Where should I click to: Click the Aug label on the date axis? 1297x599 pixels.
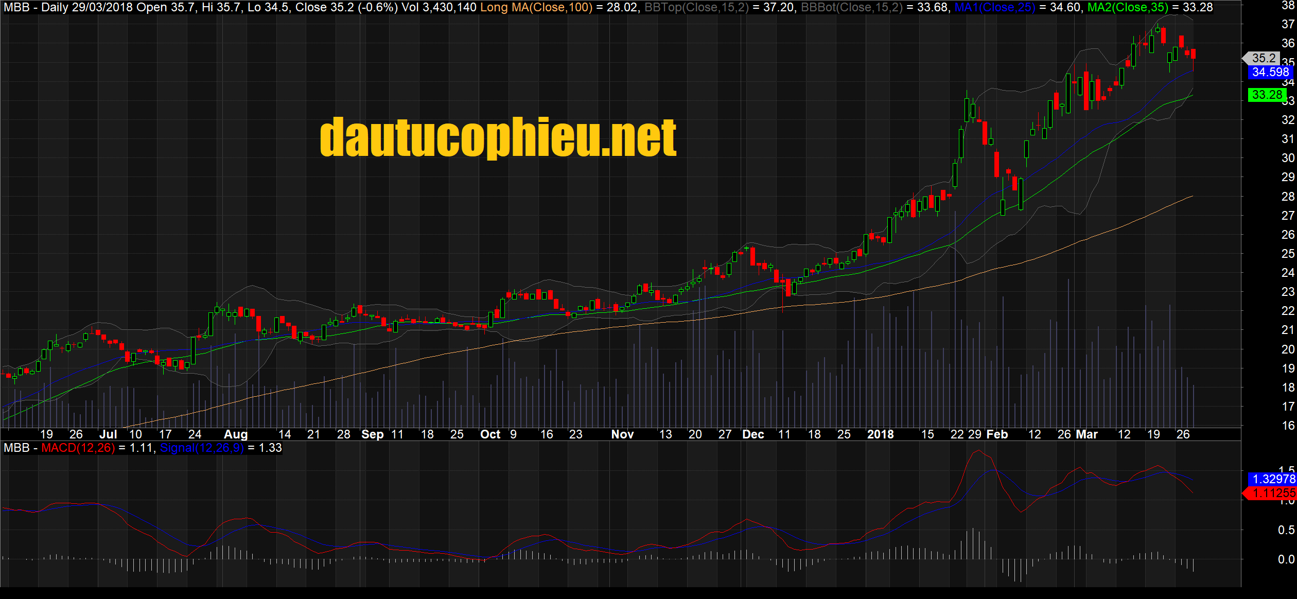click(236, 434)
